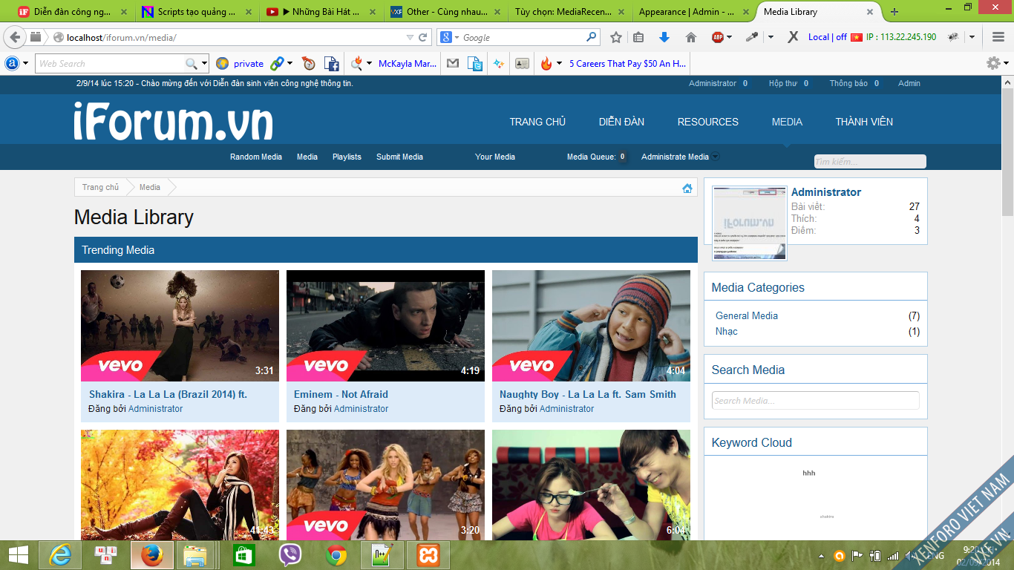Click the Administrator avatar image
The width and height of the screenshot is (1014, 570).
pos(749,223)
